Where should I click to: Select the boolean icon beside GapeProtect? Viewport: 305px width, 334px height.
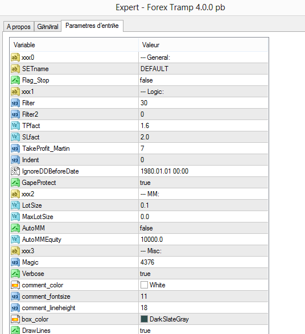pos(15,183)
